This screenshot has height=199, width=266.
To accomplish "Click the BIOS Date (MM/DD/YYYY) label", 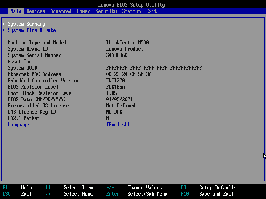I will [x=37, y=99].
